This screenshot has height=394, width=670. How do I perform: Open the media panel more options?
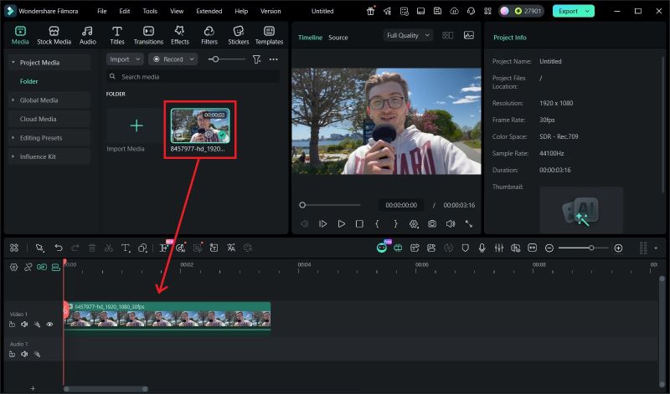(x=274, y=59)
